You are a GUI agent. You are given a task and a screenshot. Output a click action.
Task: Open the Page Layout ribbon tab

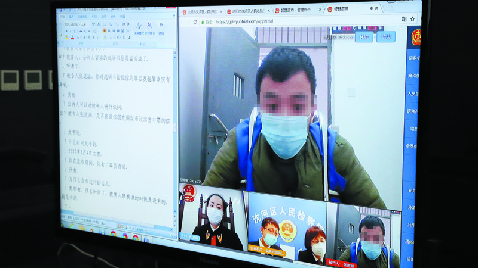(x=82, y=17)
